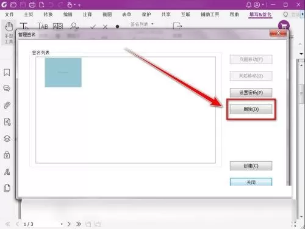The height and width of the screenshot is (229, 305).
Task: Open the notification bell
Action: 249,4
